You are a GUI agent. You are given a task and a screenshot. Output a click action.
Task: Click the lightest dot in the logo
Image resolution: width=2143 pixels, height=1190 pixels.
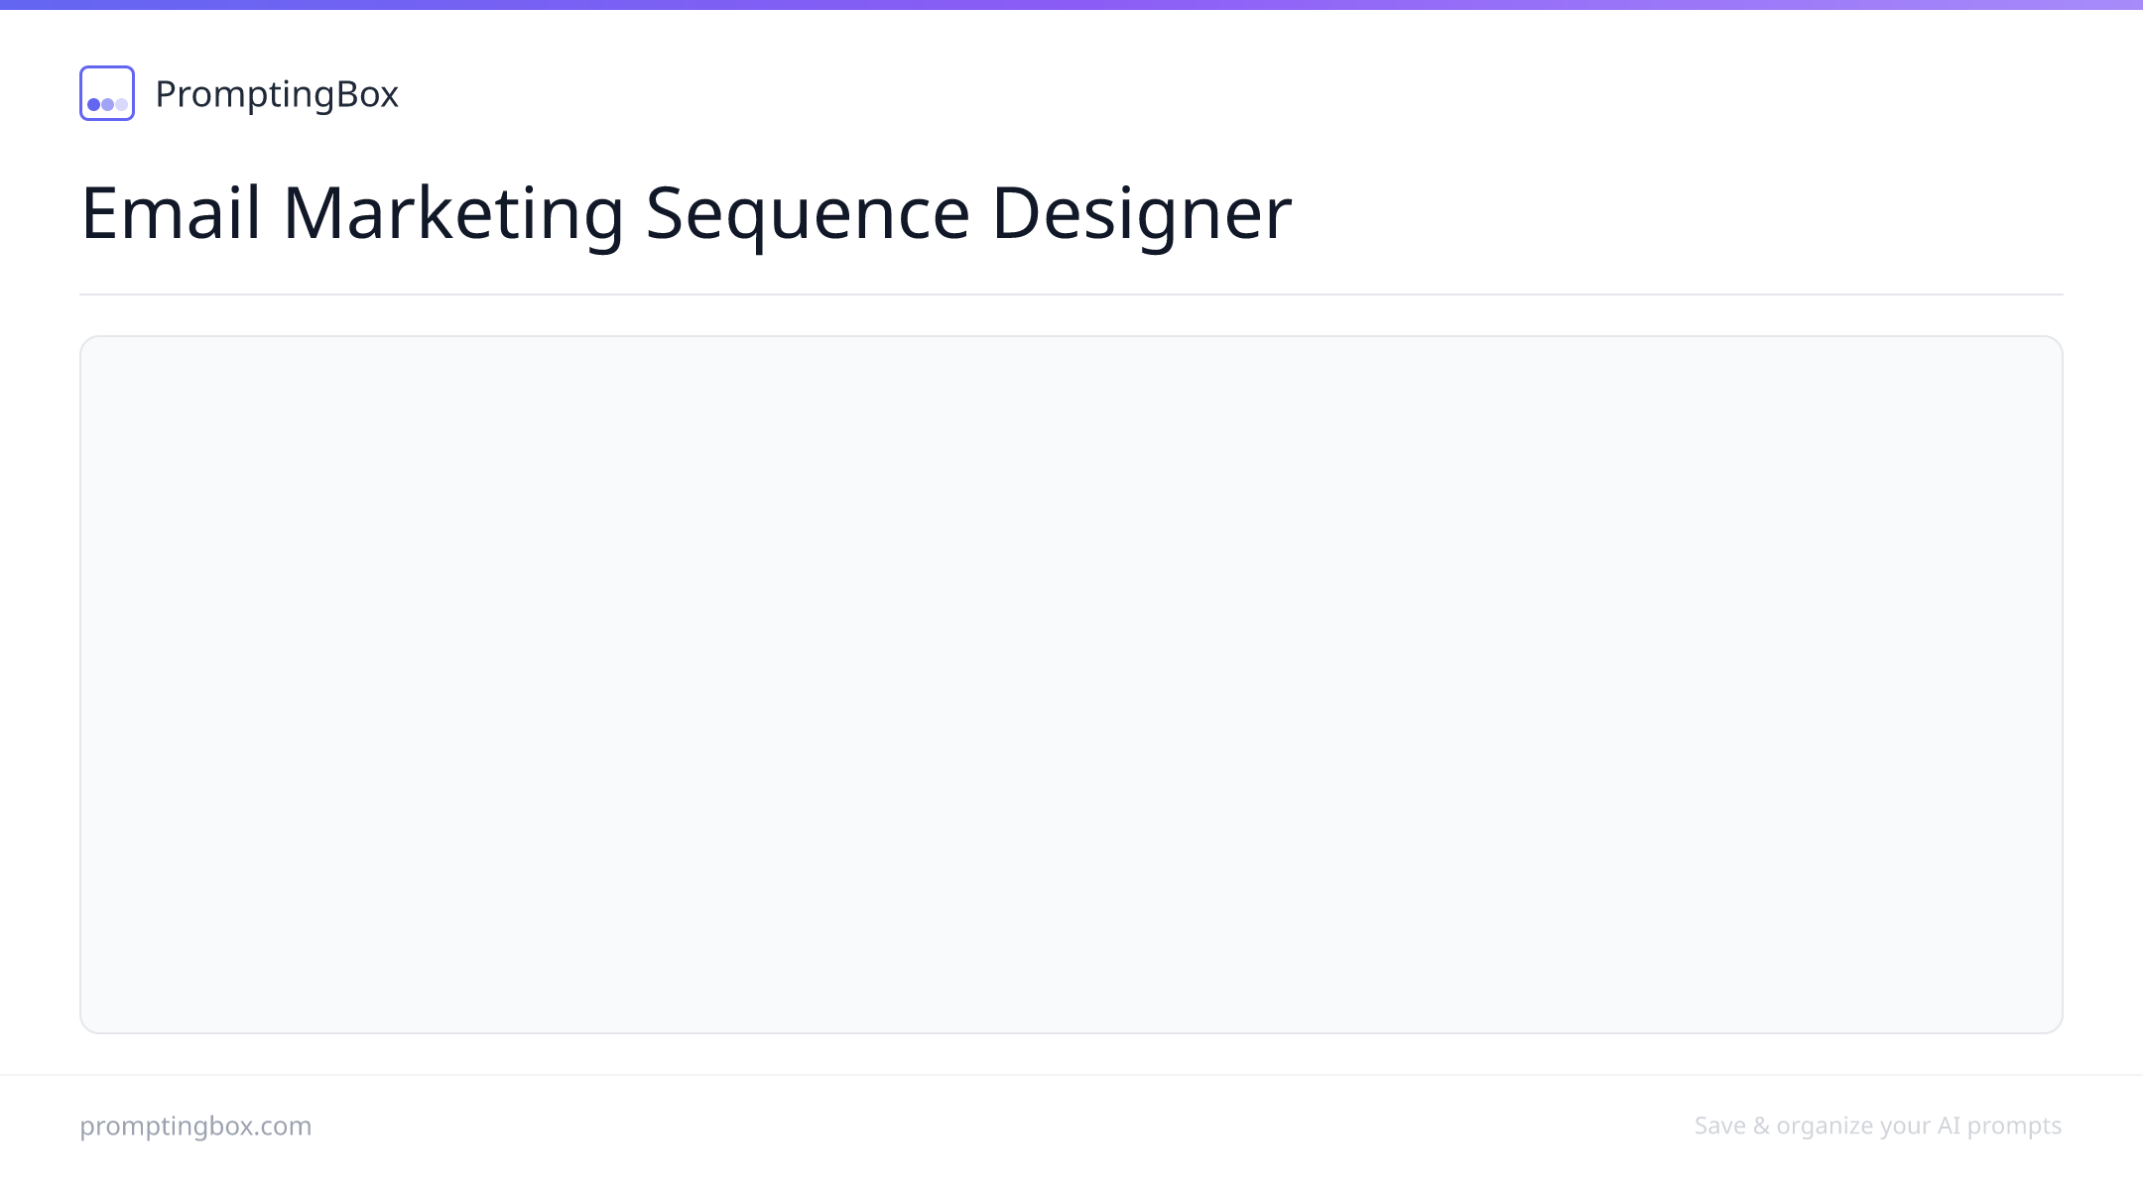121,104
